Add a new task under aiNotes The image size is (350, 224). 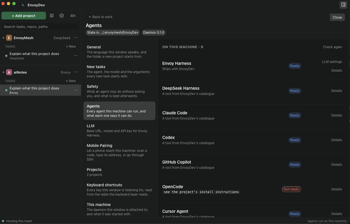coord(71,81)
